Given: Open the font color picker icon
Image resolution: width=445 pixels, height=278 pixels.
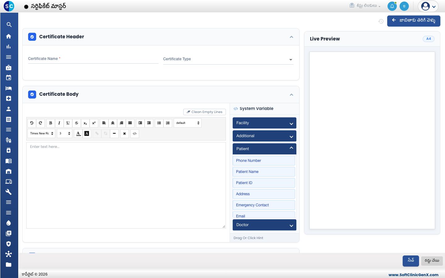Looking at the screenshot, I should pos(78,133).
